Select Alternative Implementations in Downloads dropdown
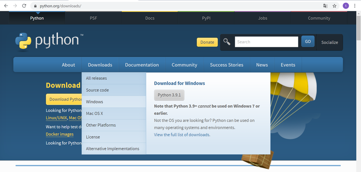Image resolution: width=361 pixels, height=172 pixels. [114, 149]
